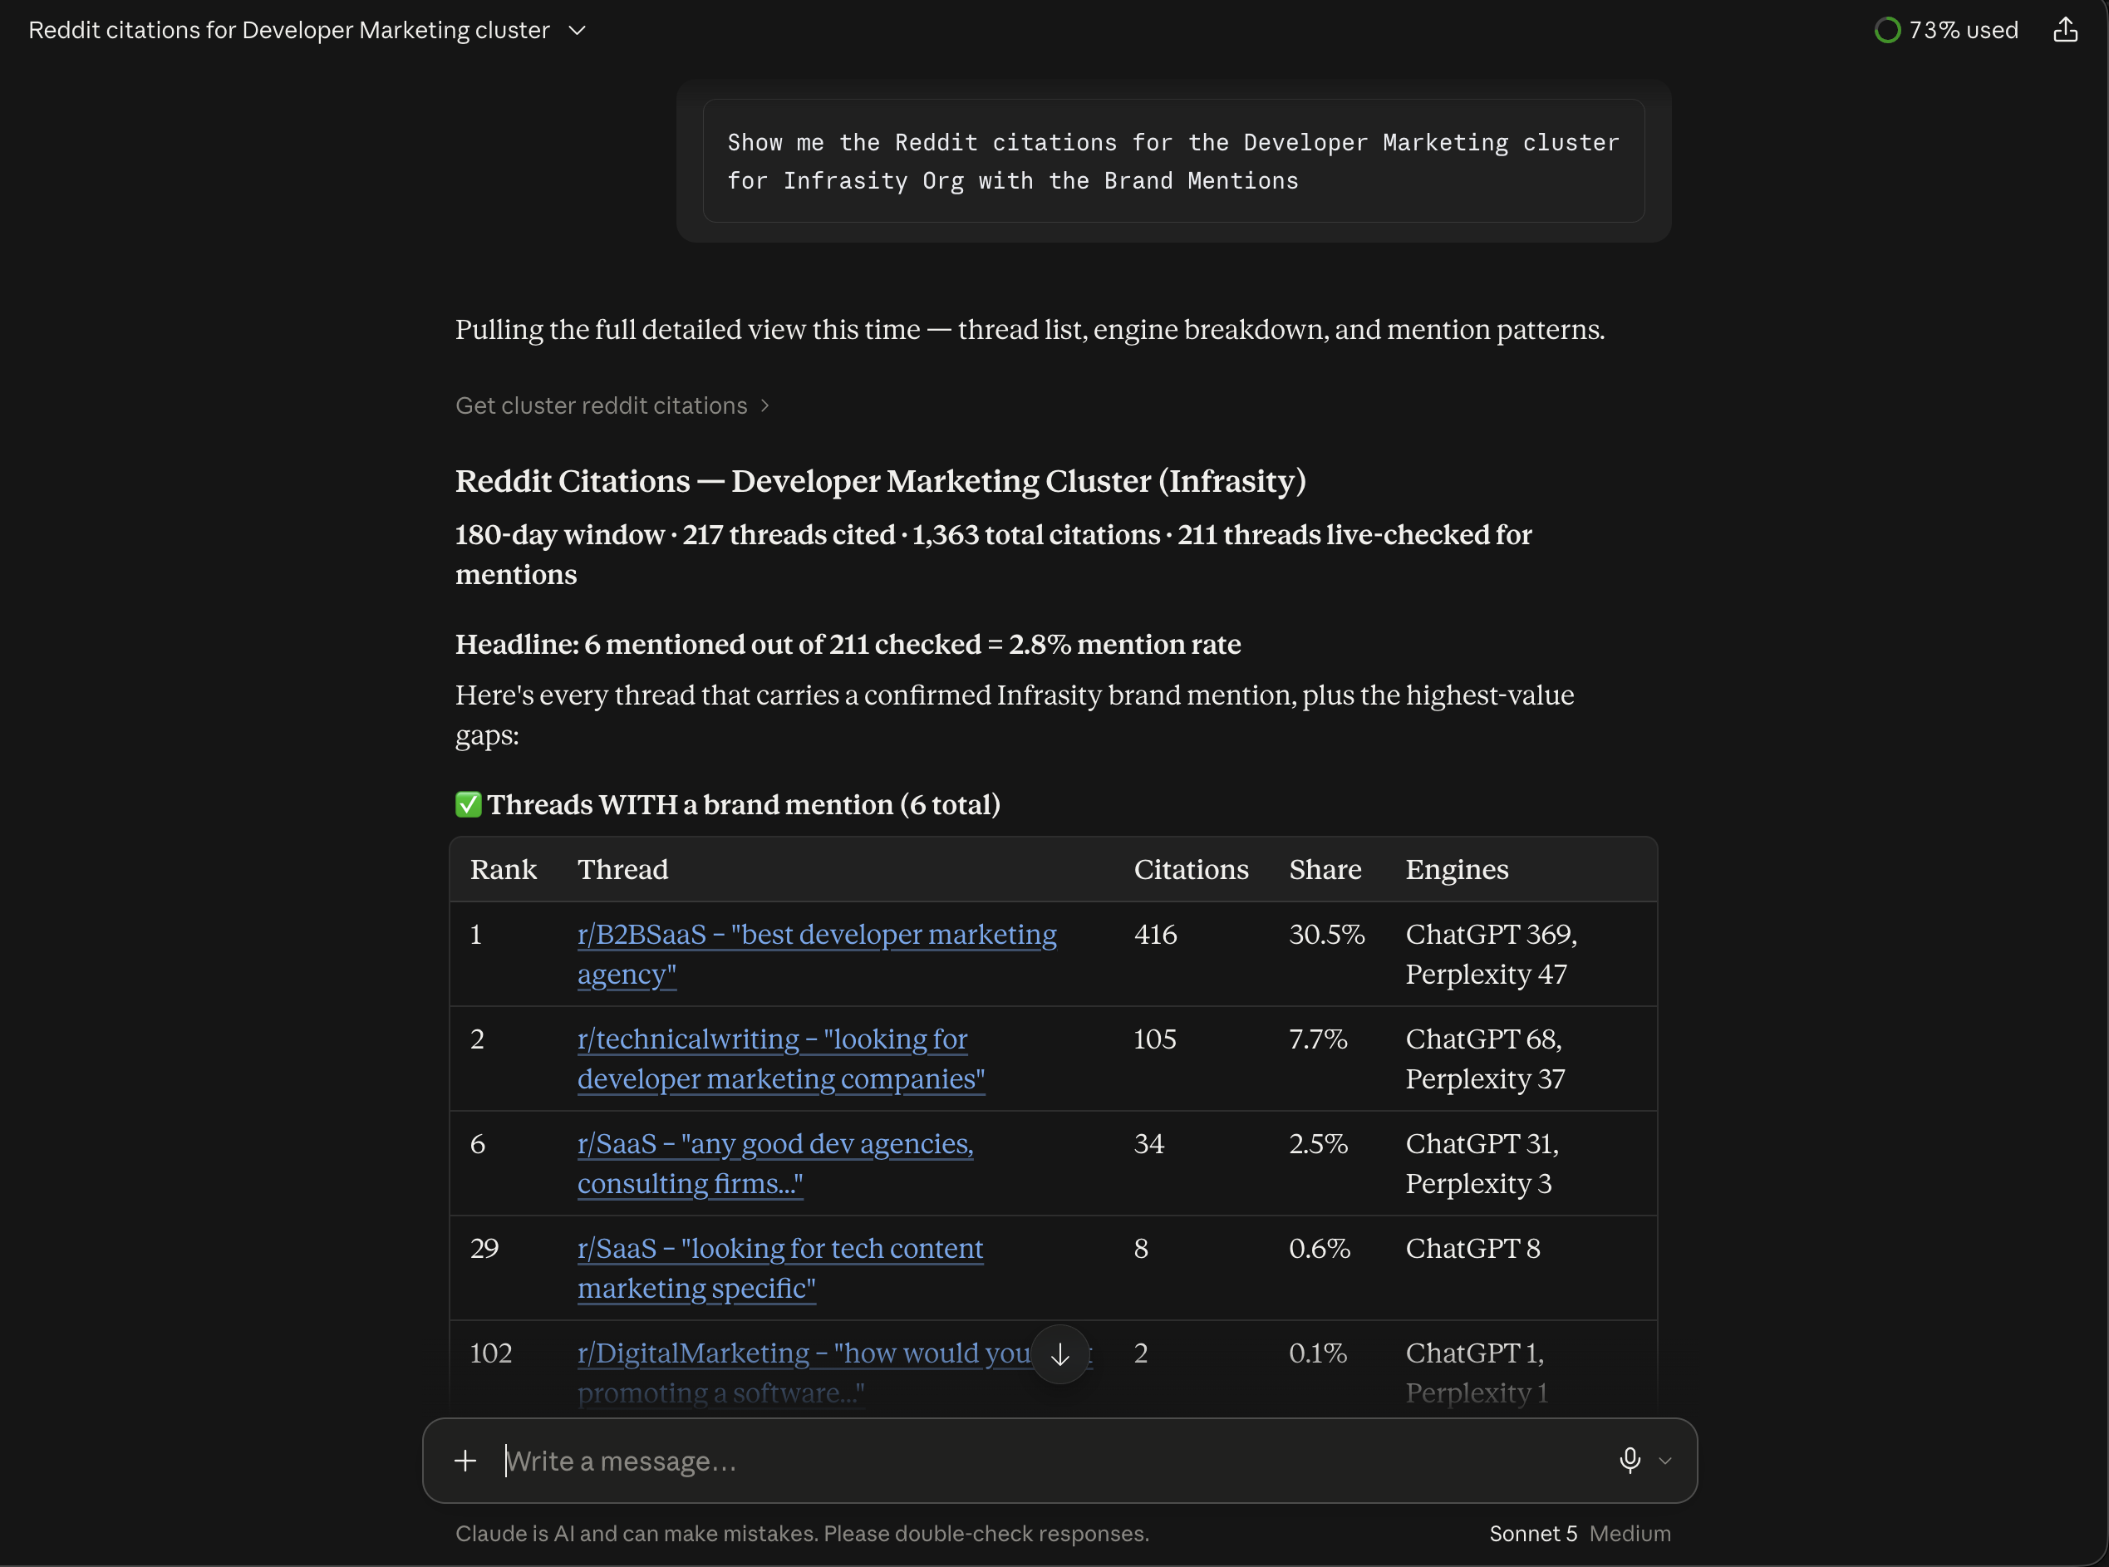Open the r/SaaS looking for tech content link
Image resolution: width=2109 pixels, height=1567 pixels.
[x=779, y=1268]
